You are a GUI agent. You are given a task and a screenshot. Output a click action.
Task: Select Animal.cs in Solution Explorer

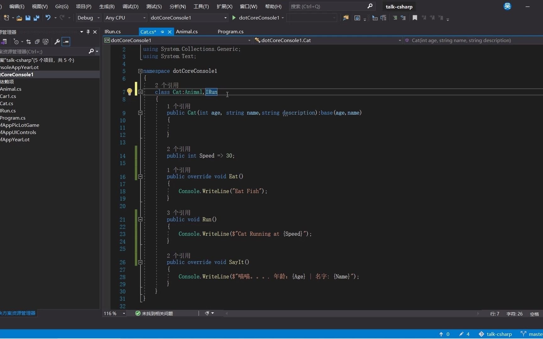click(11, 89)
